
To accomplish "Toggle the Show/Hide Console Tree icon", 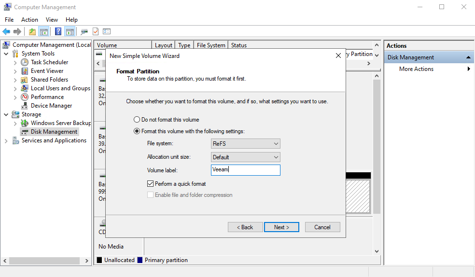I will [44, 31].
